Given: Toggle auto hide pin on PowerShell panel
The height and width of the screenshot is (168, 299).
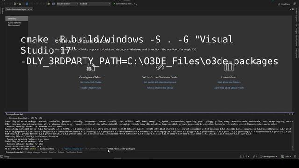Looking at the screenshot, I should pyautogui.click(x=290, y=114).
